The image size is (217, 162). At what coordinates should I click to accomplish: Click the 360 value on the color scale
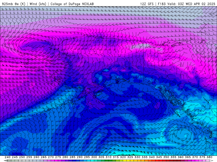(x=181, y=157)
